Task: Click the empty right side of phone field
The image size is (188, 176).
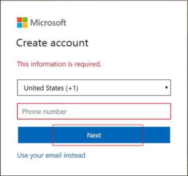Action: pos(136,111)
